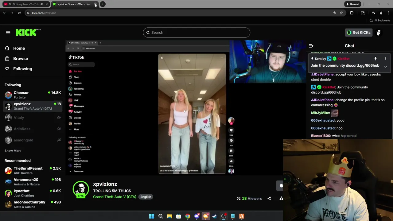Select xpvizionz in the Following list
The image size is (393, 221).
33,106
